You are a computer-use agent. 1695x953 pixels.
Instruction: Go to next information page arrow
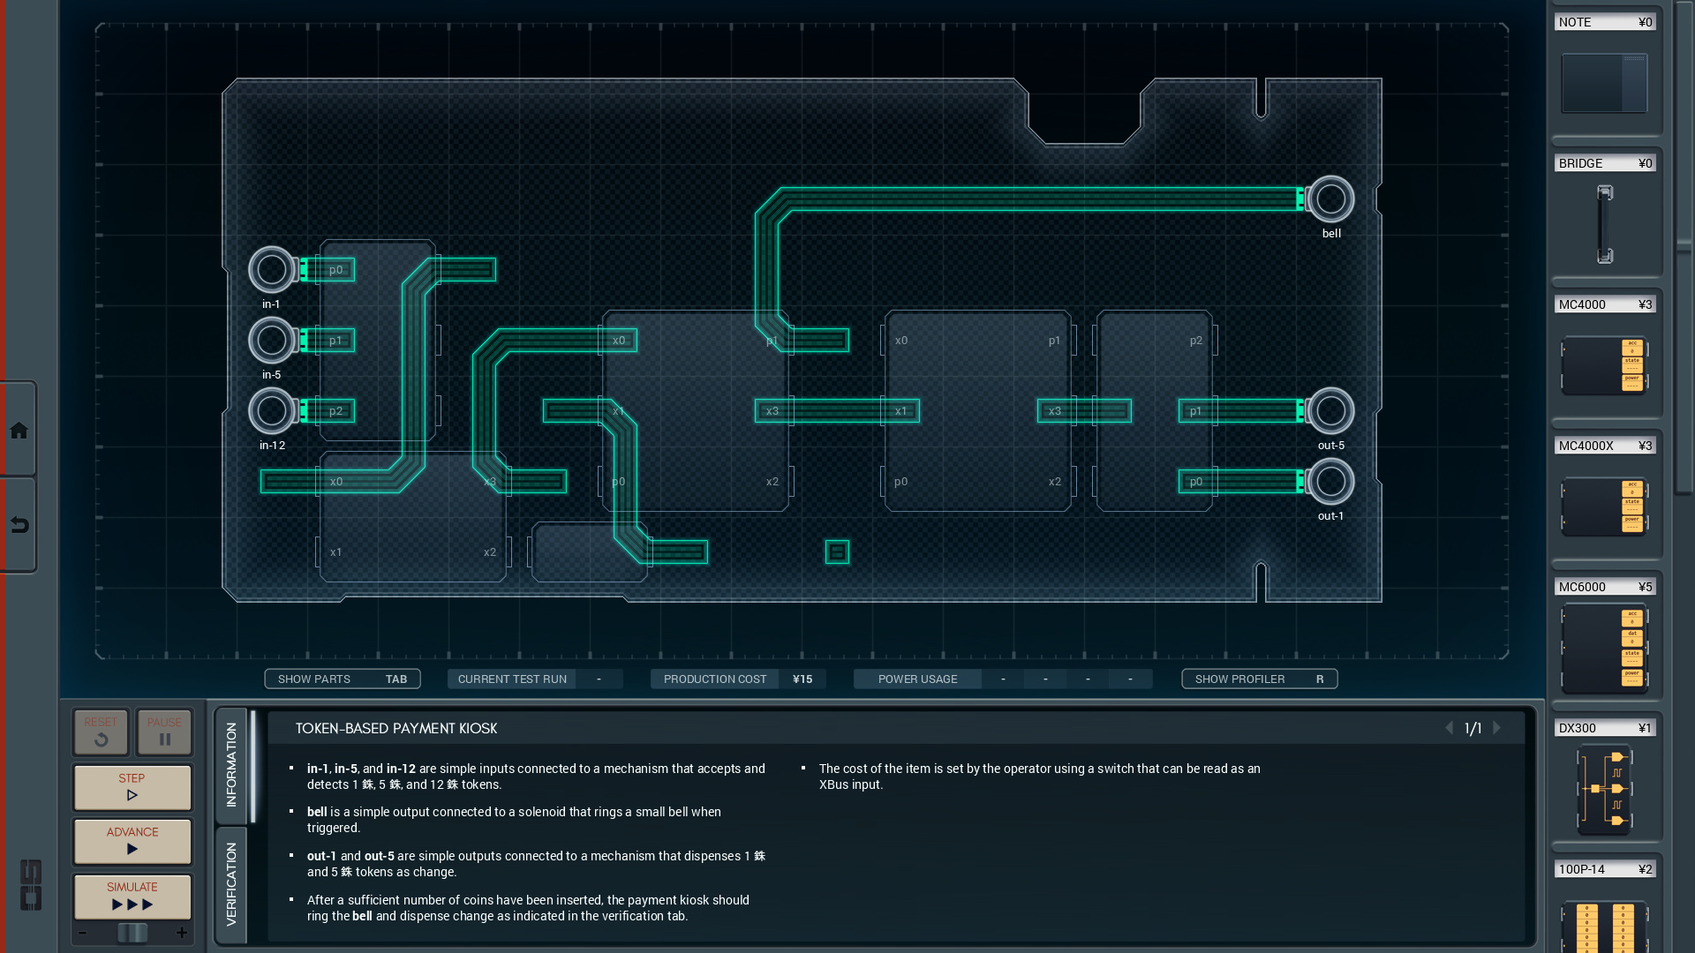[1496, 728]
